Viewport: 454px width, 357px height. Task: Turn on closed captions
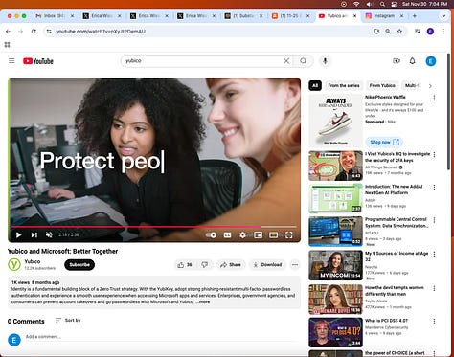click(227, 235)
